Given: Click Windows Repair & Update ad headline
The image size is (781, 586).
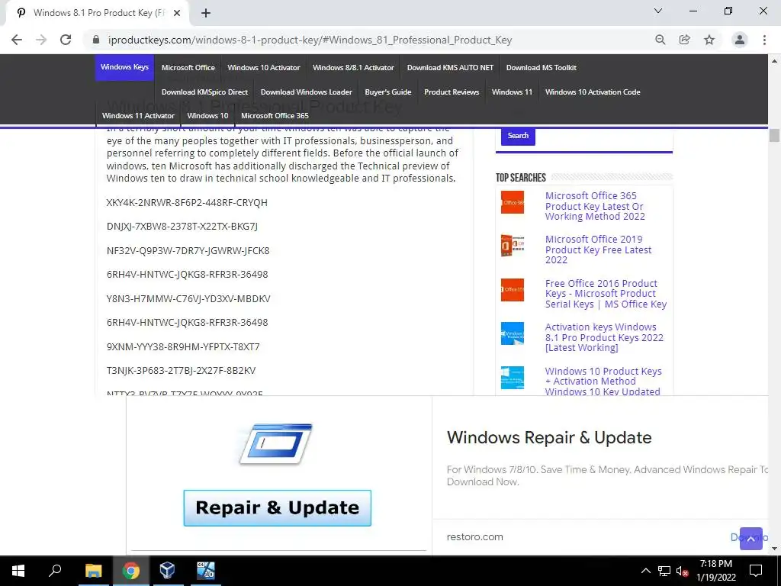Looking at the screenshot, I should point(549,437).
